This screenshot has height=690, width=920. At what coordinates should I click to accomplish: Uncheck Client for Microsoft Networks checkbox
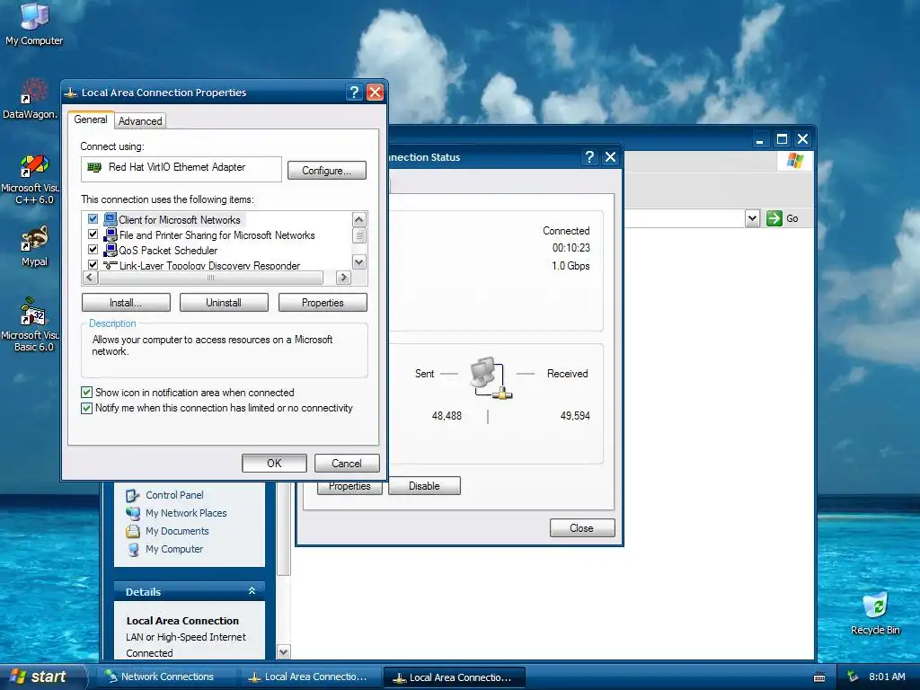93,219
